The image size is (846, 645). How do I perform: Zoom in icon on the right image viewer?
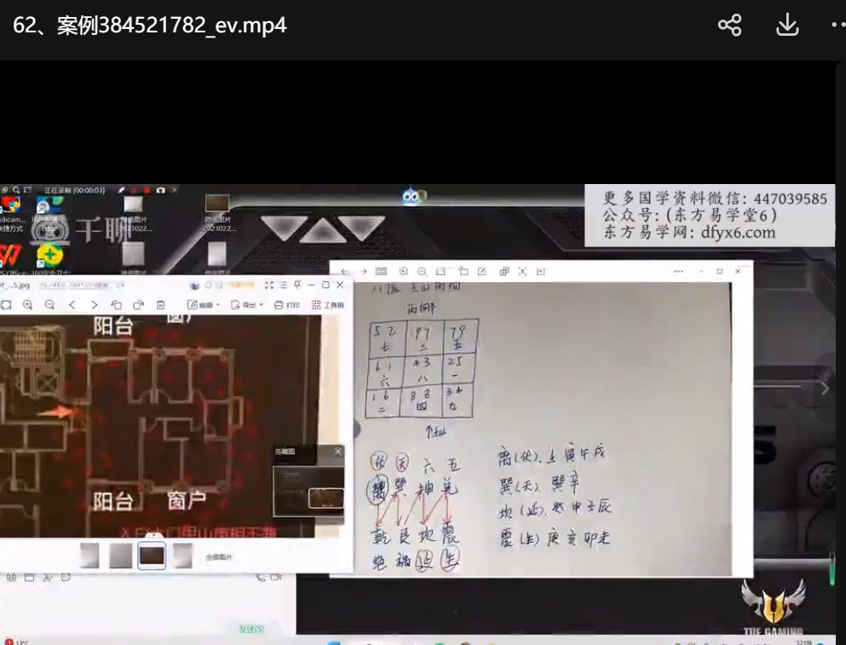pos(403,272)
